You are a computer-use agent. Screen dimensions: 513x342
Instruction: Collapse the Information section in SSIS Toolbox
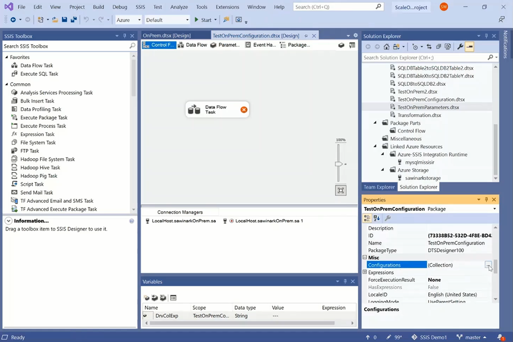coord(9,221)
